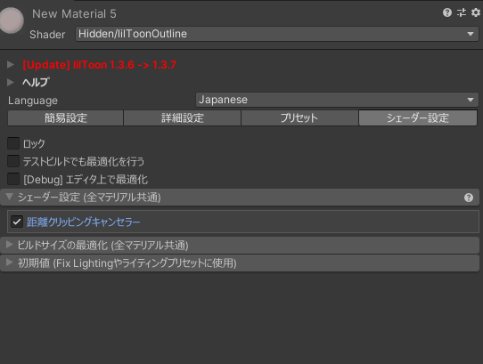Open the Language dropdown showing Japanese
The width and height of the screenshot is (483, 364).
(x=337, y=100)
